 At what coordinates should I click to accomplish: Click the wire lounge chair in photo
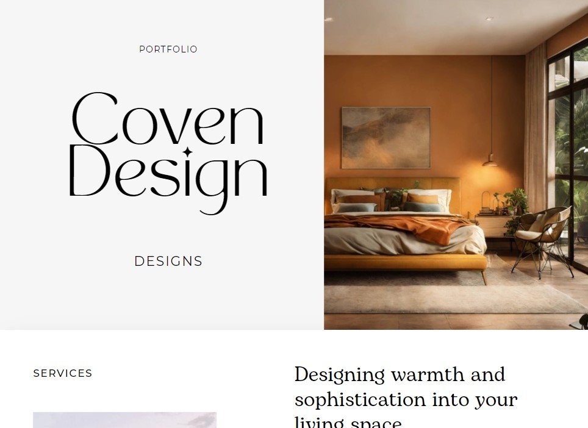[542, 240]
